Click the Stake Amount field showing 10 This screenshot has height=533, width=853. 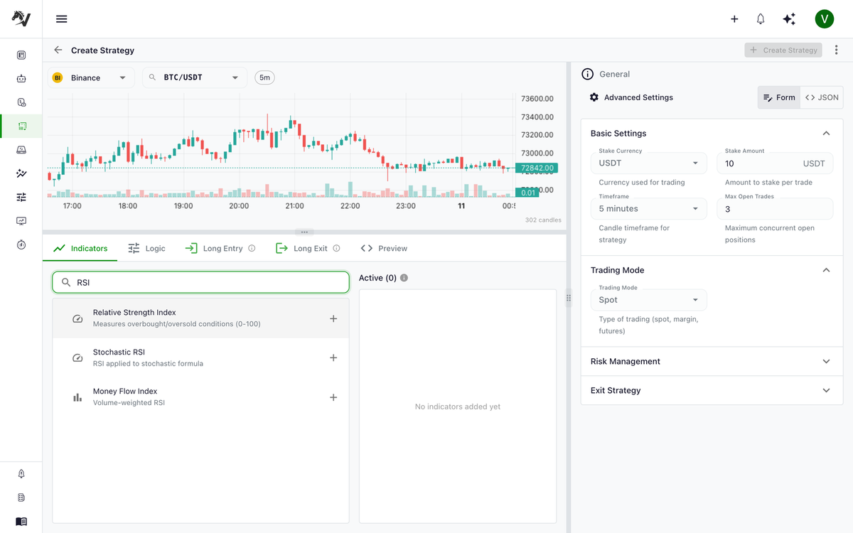click(x=775, y=163)
